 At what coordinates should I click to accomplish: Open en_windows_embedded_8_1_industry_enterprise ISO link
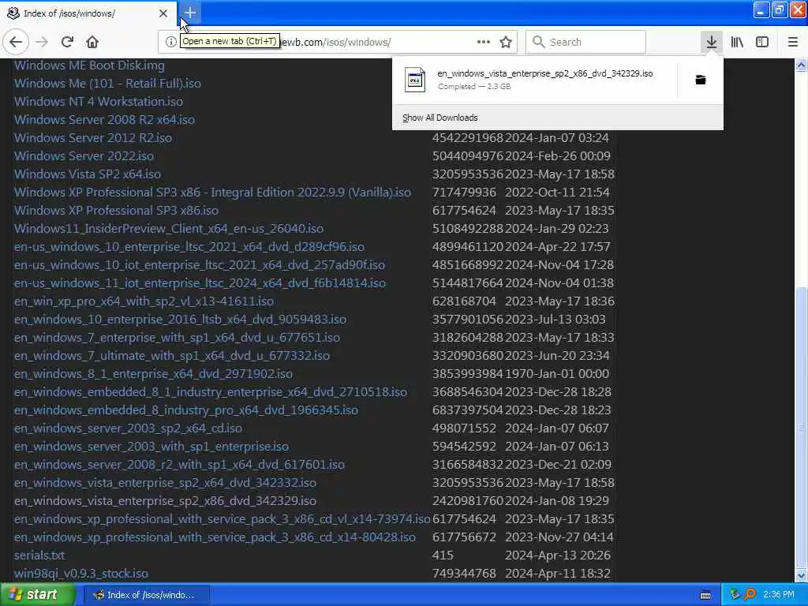(210, 391)
